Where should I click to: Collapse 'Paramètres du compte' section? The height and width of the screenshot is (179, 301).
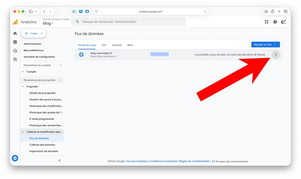point(61,65)
